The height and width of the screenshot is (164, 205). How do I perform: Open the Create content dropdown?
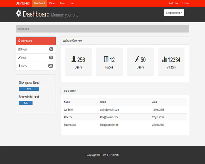pos(174,13)
